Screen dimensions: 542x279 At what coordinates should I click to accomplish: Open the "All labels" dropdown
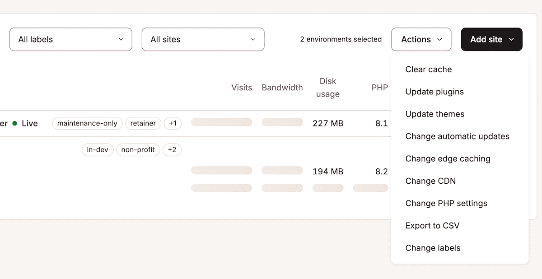coord(70,39)
